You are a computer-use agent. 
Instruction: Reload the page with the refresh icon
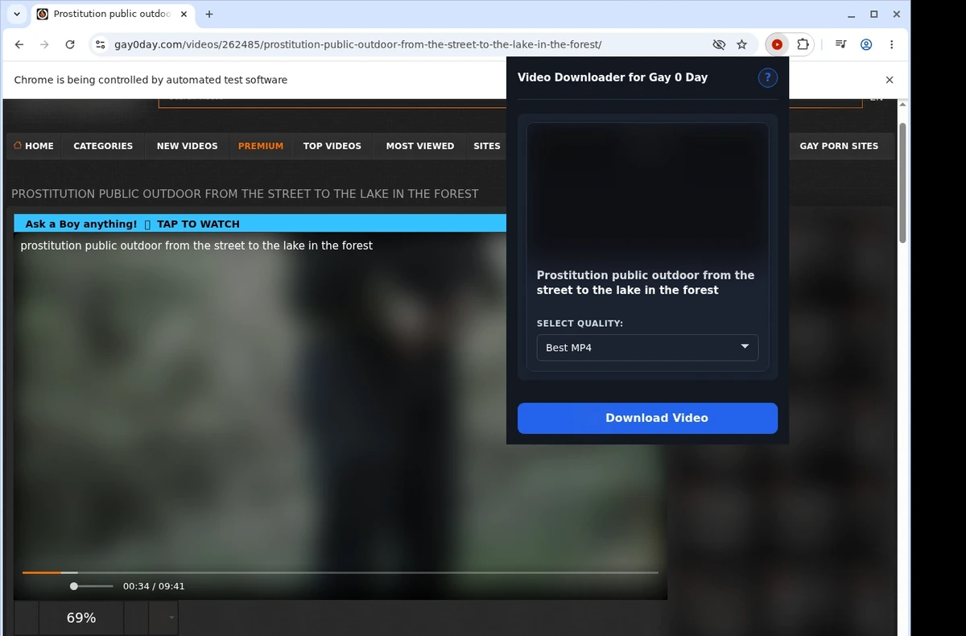(70, 45)
